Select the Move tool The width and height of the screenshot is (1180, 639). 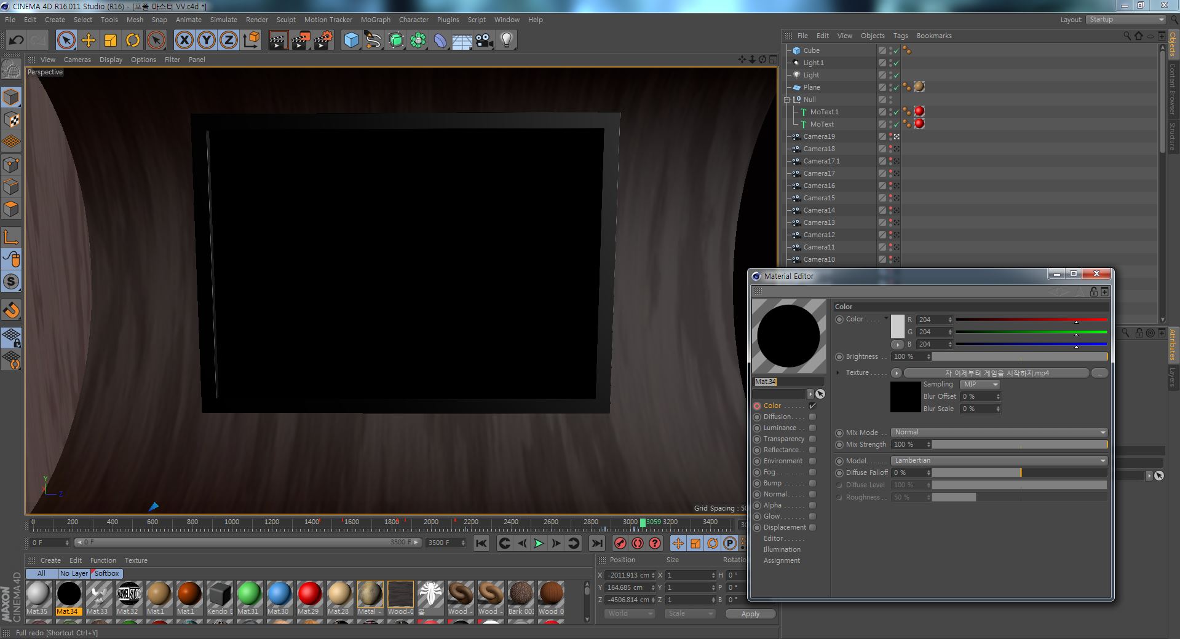(x=89, y=41)
